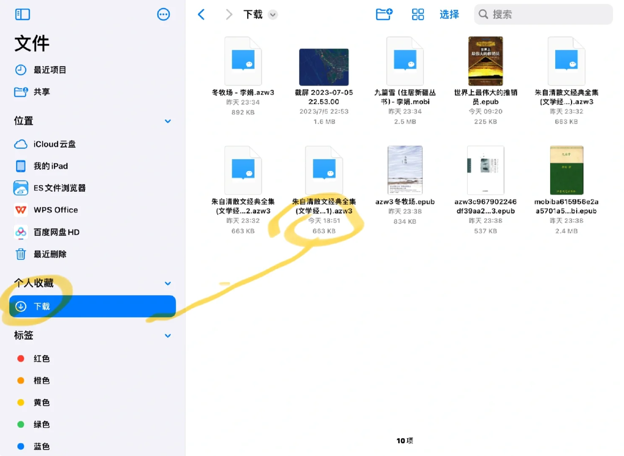624x456 pixels.
Task: Tap 选择 to select files
Action: tap(449, 14)
